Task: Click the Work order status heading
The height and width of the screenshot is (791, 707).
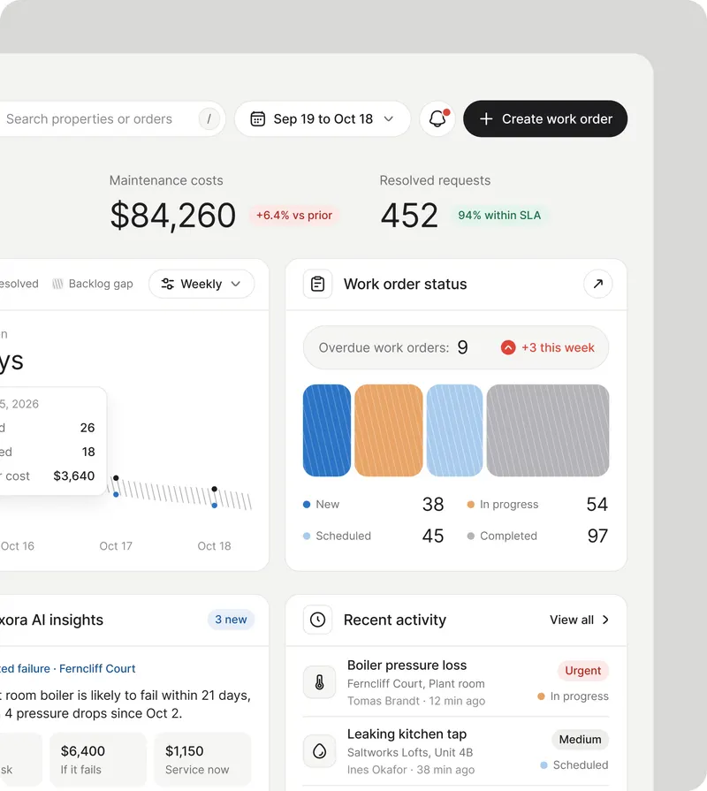Action: (x=406, y=284)
